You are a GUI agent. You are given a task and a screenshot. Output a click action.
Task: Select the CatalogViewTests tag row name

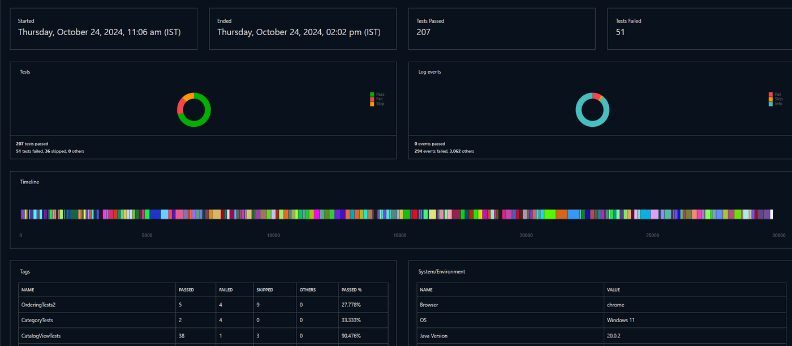(41, 336)
